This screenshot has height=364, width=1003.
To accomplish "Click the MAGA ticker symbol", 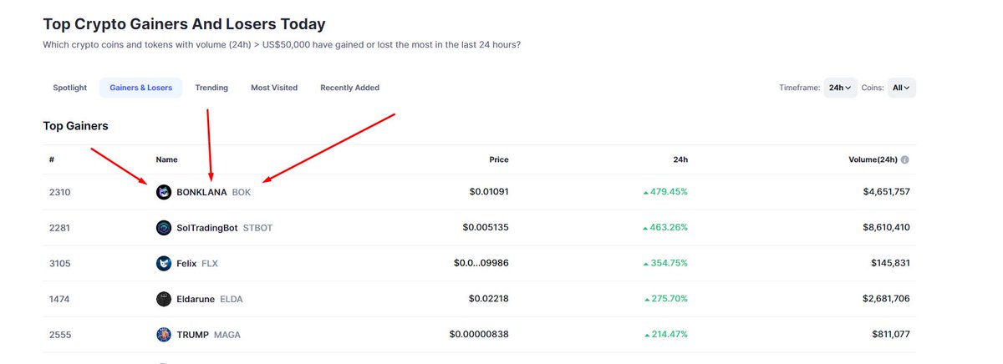I will (x=227, y=335).
